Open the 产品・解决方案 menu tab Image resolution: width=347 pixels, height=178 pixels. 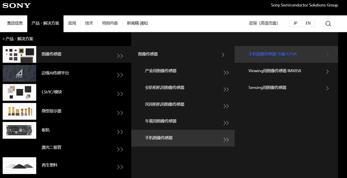[45, 23]
